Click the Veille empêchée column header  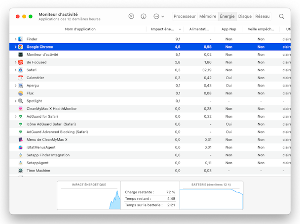[x=261, y=29]
